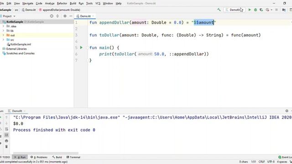292x164 pixels.
Task: Select the DemoKt tab in the Run panel
Action: click(x=17, y=111)
